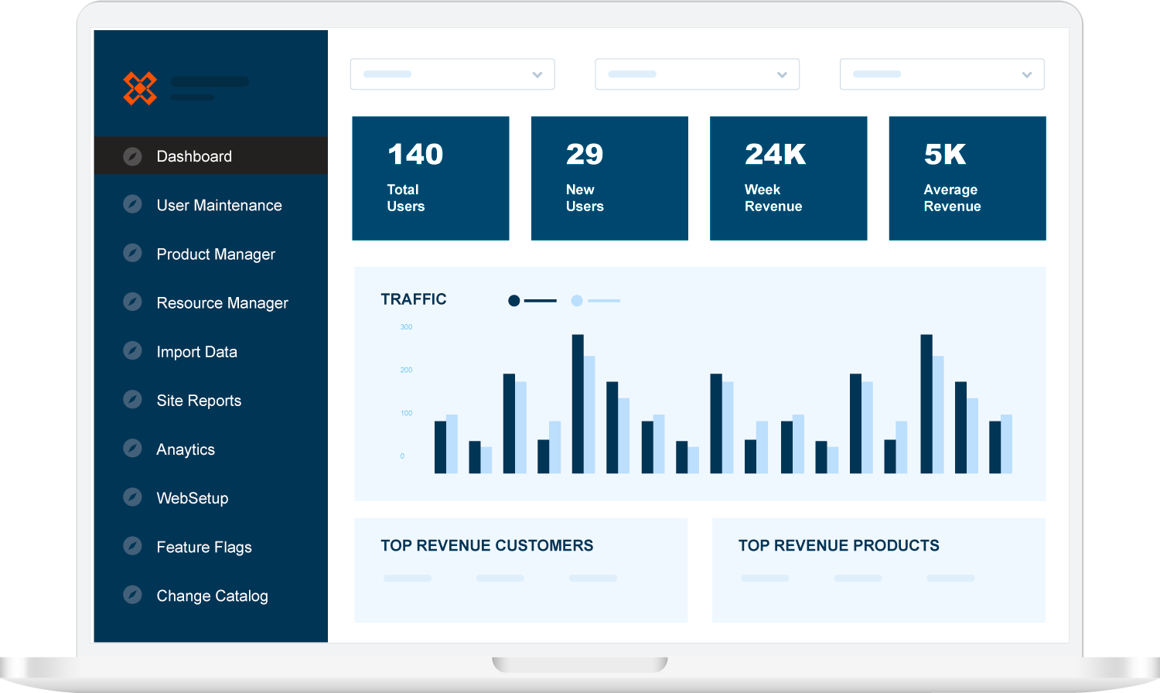
Task: Click the compass icon beside Resource Manager
Action: pyautogui.click(x=133, y=302)
